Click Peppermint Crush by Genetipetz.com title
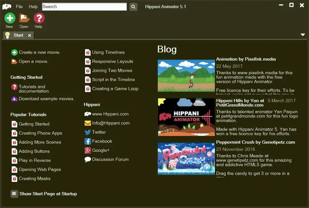Screen dimensions: 309x208 click(255, 142)
